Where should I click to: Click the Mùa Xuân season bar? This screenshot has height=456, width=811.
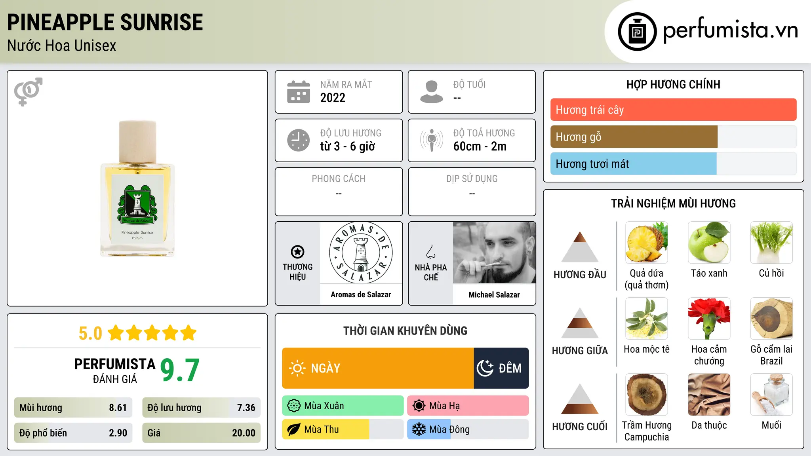pyautogui.click(x=343, y=406)
